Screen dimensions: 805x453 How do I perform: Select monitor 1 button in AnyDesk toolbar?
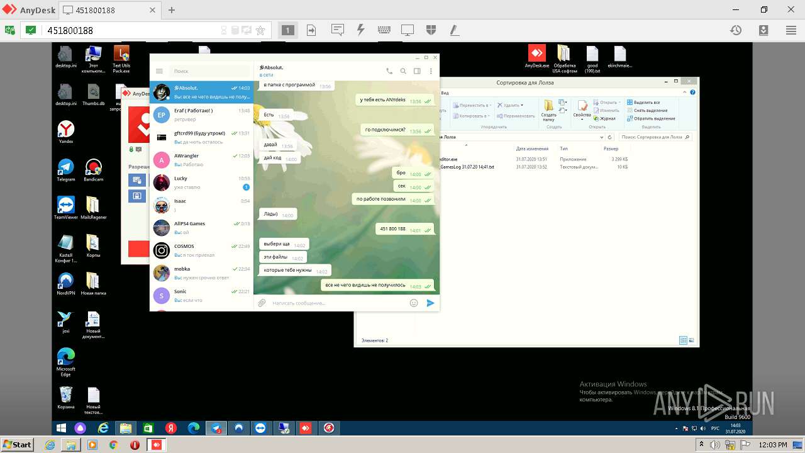pos(287,30)
